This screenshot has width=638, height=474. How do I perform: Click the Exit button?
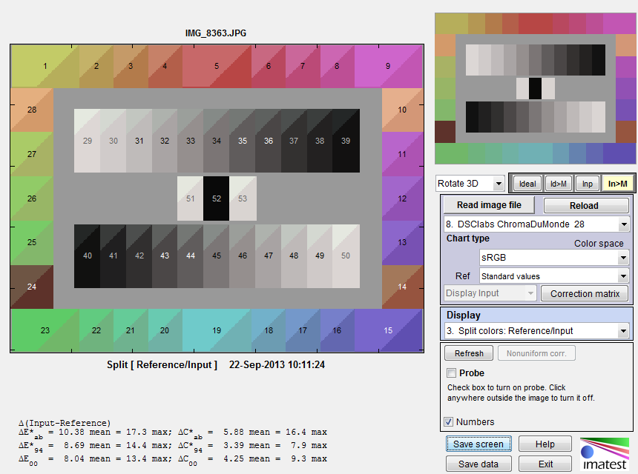(545, 464)
